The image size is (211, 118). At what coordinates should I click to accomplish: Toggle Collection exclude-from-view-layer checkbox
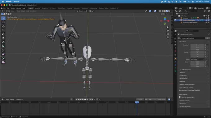click(x=204, y=16)
